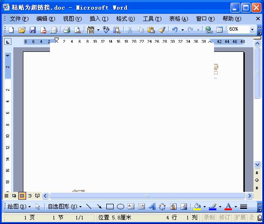Insert a horizontal text box
The width and height of the screenshot is (264, 224).
(x=131, y=206)
